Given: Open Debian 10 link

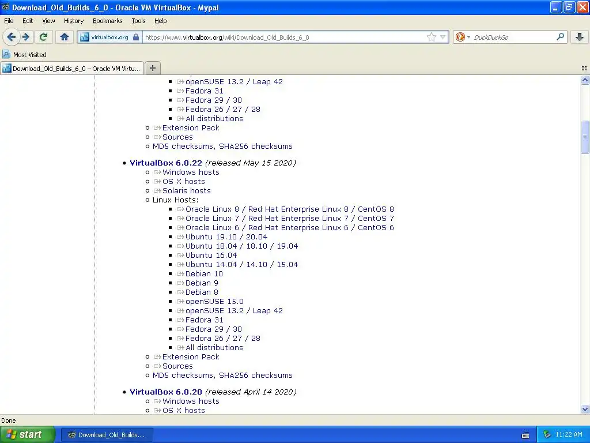Looking at the screenshot, I should pyautogui.click(x=204, y=274).
